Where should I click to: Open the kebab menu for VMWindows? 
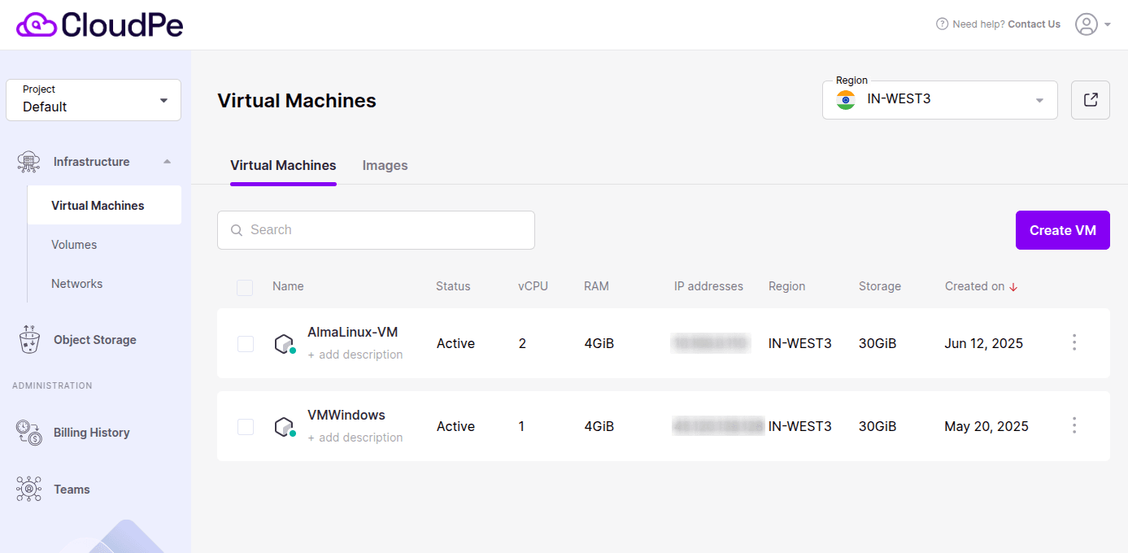click(x=1074, y=425)
